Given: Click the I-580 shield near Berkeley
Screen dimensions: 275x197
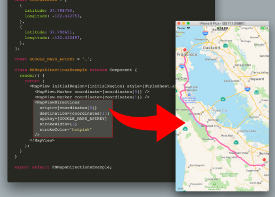Looking at the screenshot, I should [205, 33].
